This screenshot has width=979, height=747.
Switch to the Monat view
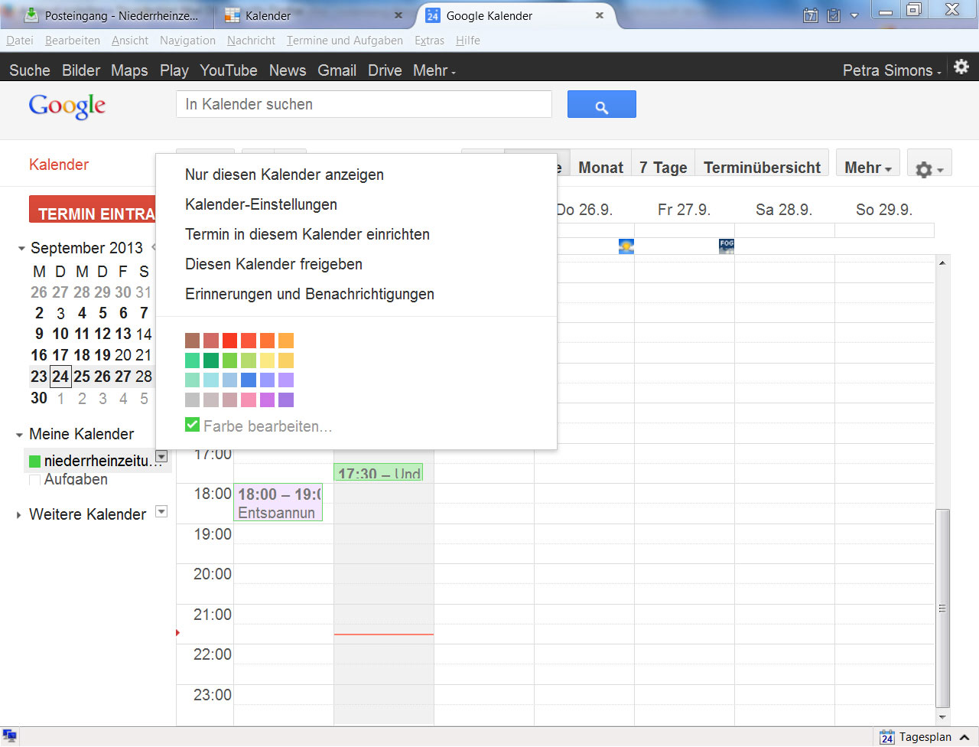(x=600, y=168)
